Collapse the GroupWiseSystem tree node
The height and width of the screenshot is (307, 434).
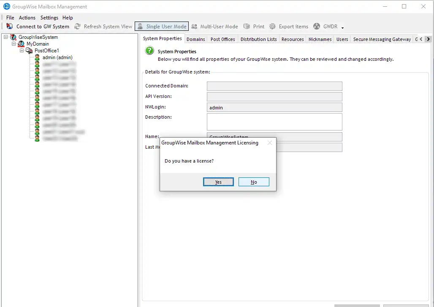tap(5, 37)
